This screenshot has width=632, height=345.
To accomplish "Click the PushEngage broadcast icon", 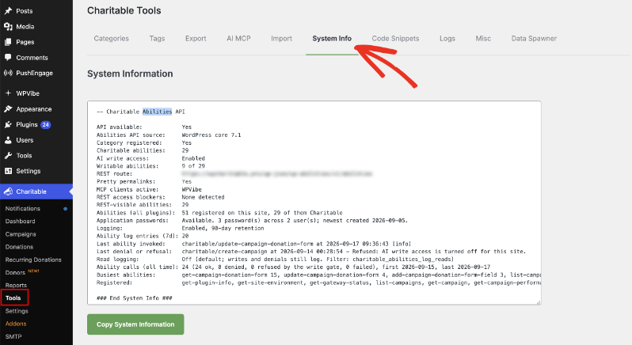I will 8,73.
